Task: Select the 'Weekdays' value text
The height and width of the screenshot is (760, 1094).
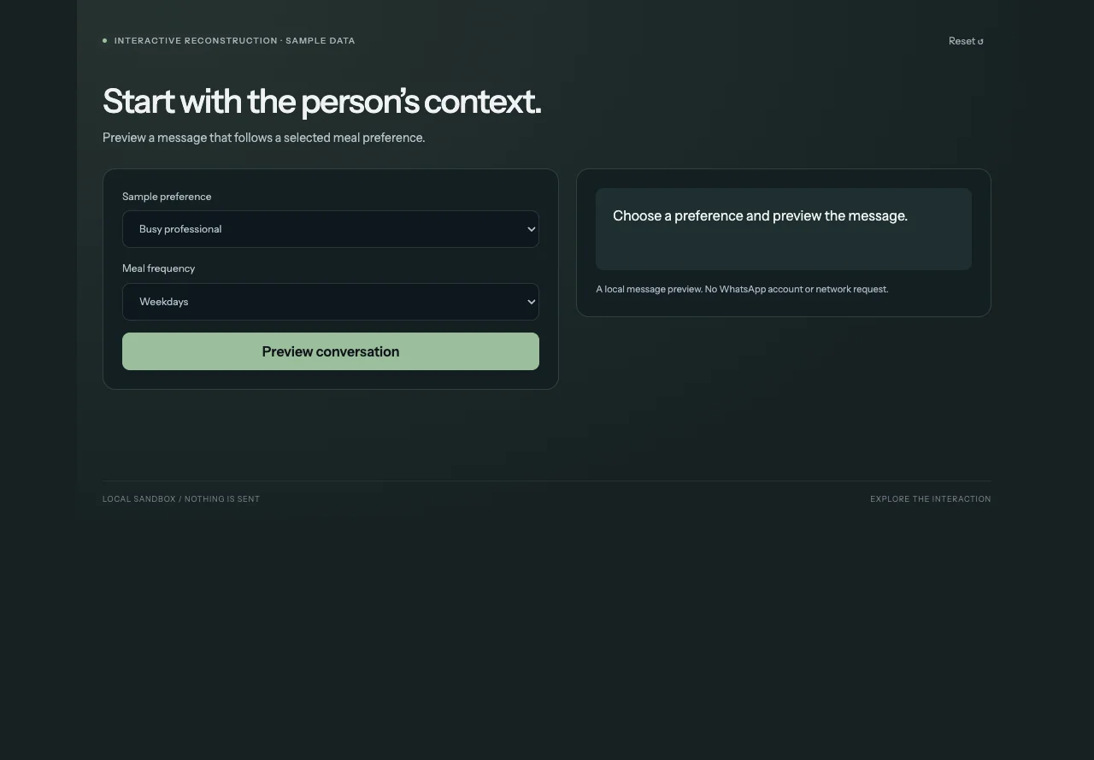Action: click(164, 302)
